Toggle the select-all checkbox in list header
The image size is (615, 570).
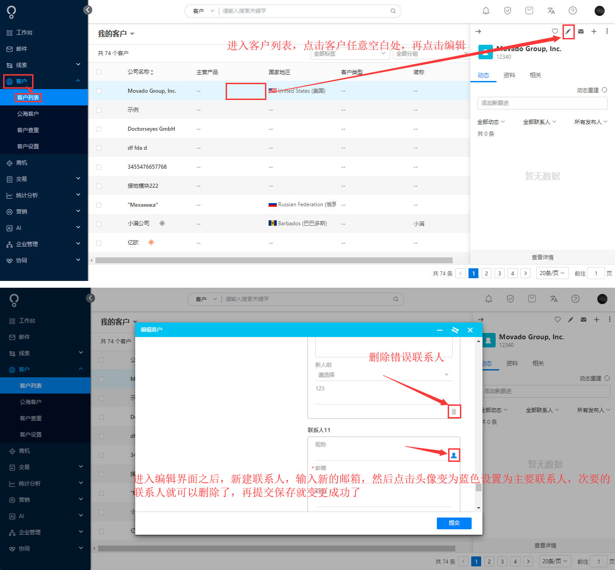[x=99, y=71]
